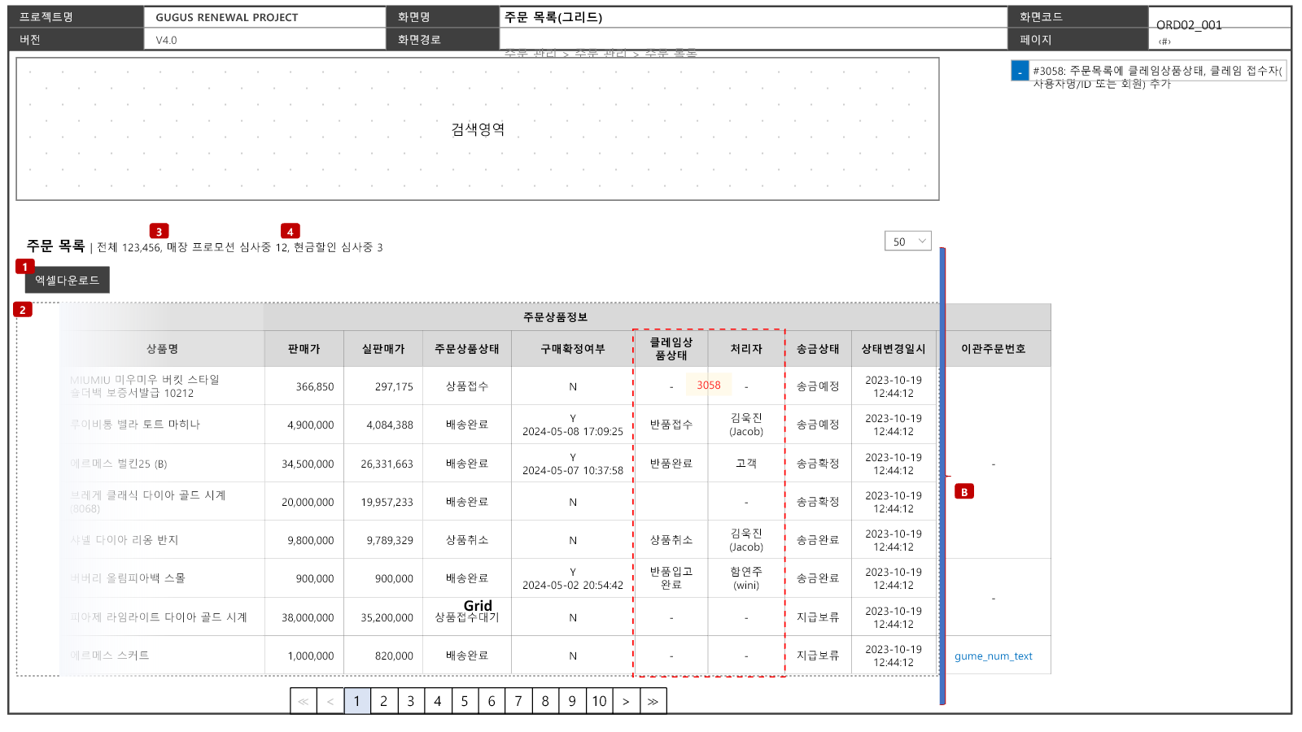This screenshot has height=732, width=1302.
Task: Click the 상품명 column header
Action: pos(163,349)
